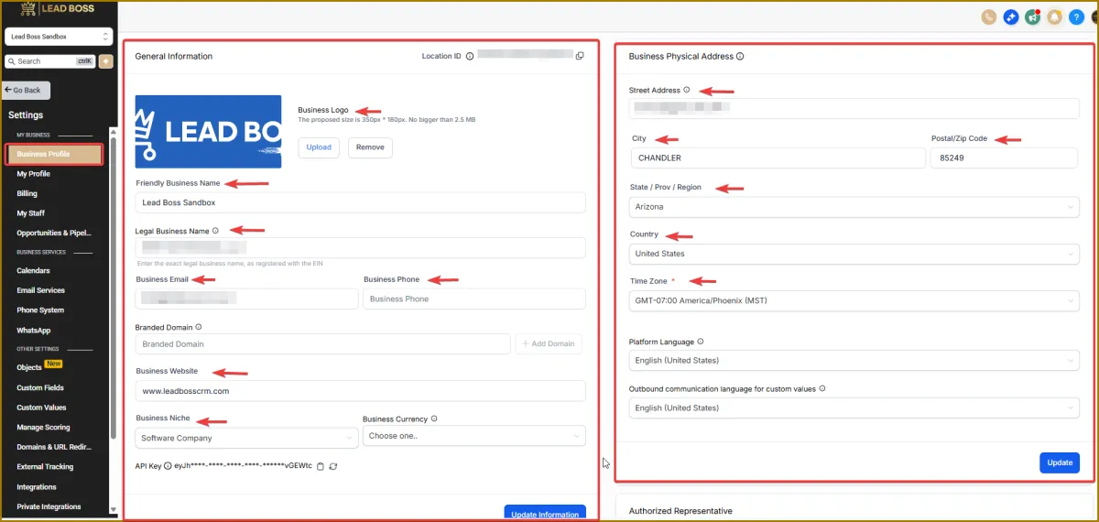Open Email Services settings
This screenshot has height=522, width=1099.
(x=40, y=290)
